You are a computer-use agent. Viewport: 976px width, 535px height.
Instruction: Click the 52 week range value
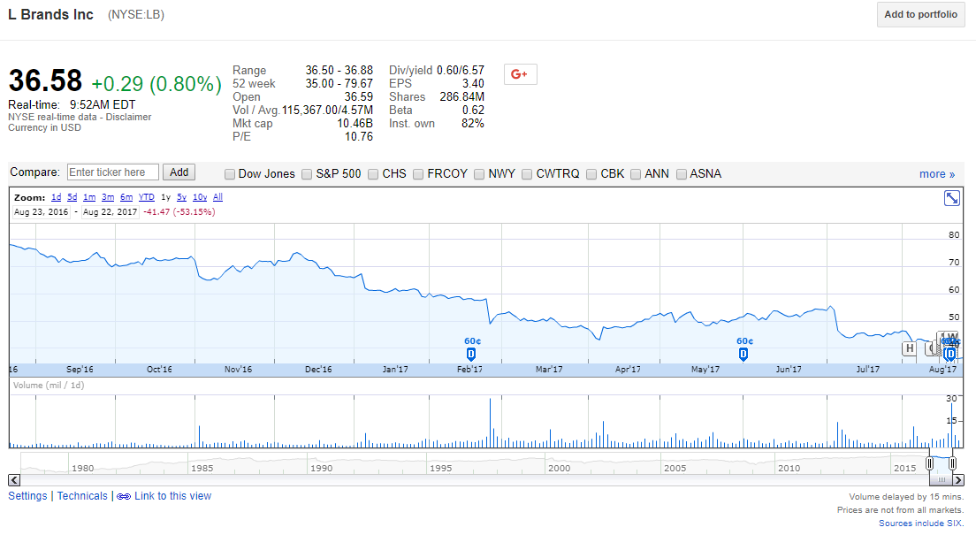(x=339, y=83)
